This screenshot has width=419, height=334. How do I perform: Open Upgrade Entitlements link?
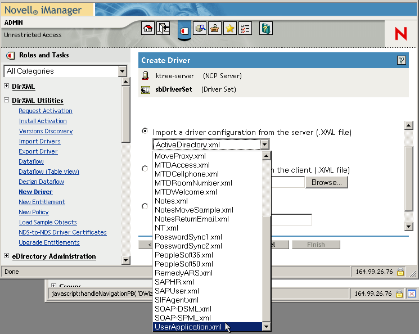point(49,242)
